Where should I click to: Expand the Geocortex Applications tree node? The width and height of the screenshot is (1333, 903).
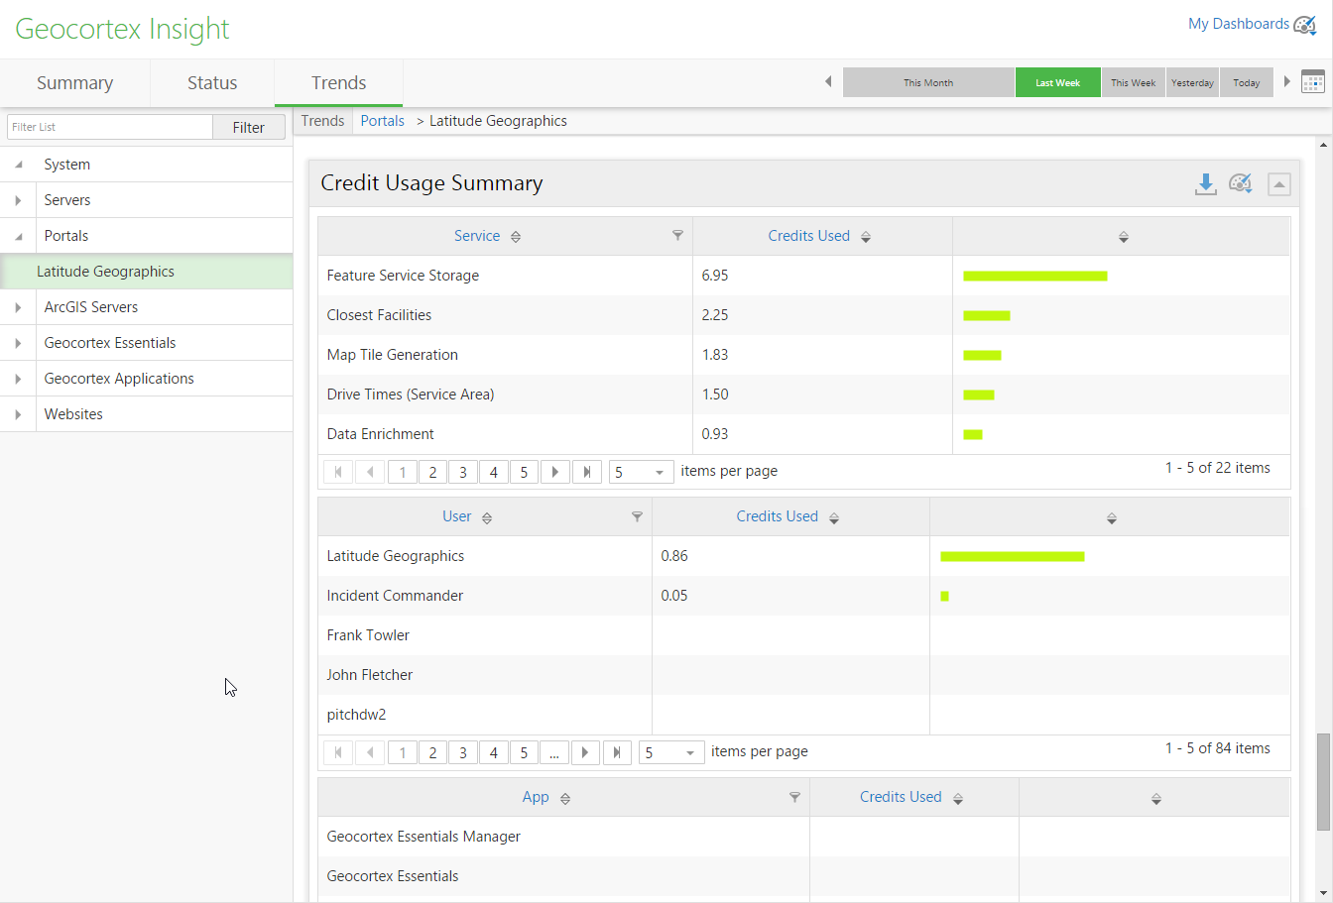[x=19, y=379]
